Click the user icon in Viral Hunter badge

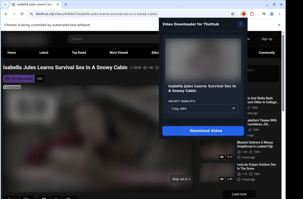(x=7, y=79)
